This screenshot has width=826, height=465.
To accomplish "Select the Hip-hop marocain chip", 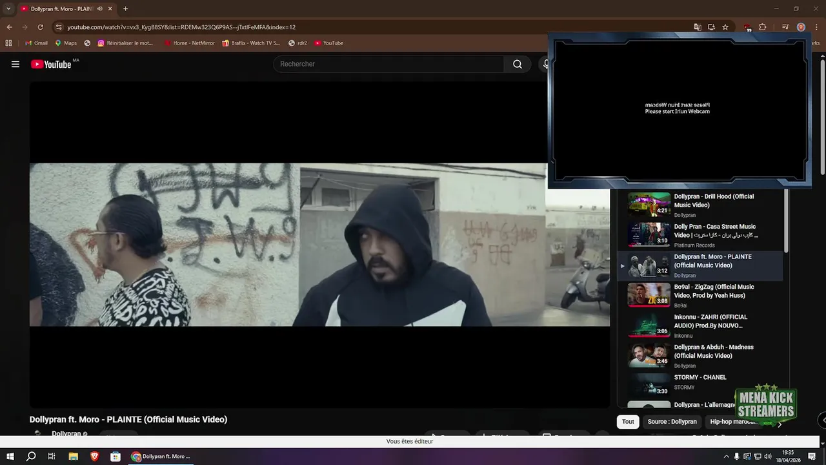I will [x=734, y=422].
